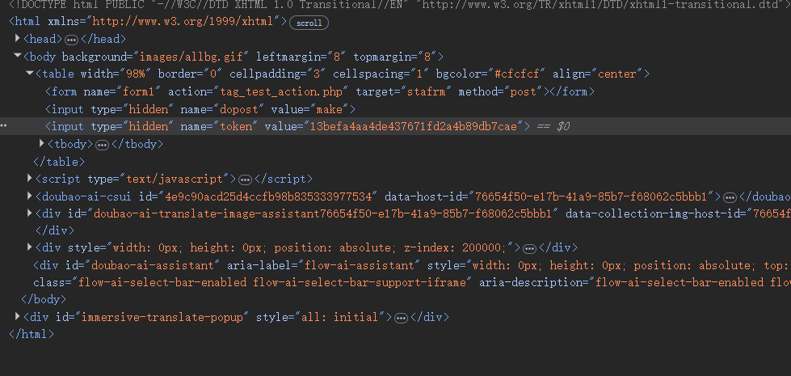Expand the immersive-translate-popup div
Viewport: 791px width, 376px height.
[x=18, y=317]
